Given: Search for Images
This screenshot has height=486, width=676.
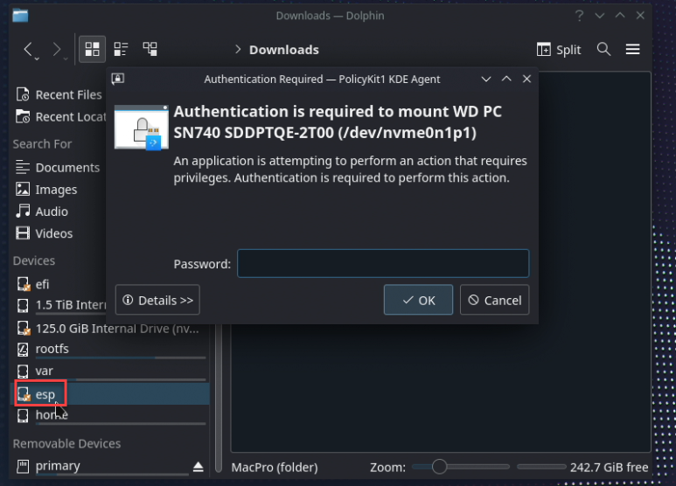Looking at the screenshot, I should [x=46, y=189].
